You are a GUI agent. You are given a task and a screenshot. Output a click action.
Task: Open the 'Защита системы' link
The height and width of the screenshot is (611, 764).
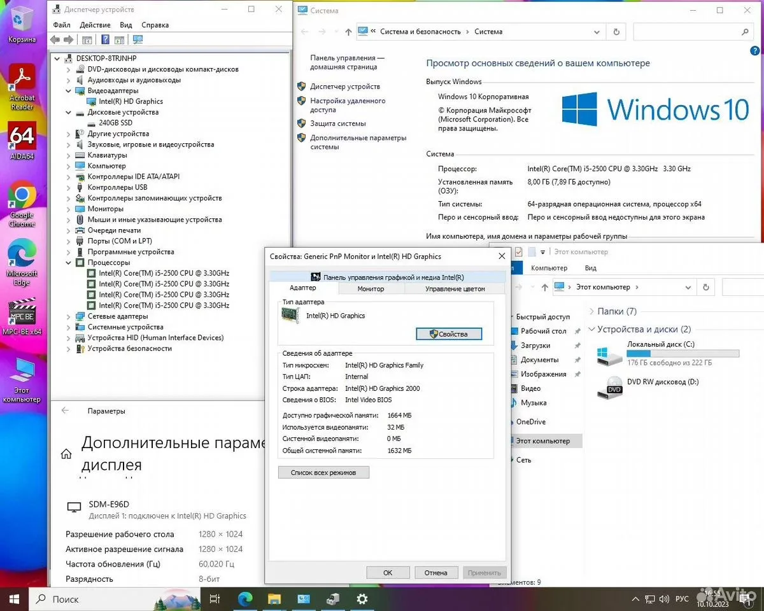(338, 123)
